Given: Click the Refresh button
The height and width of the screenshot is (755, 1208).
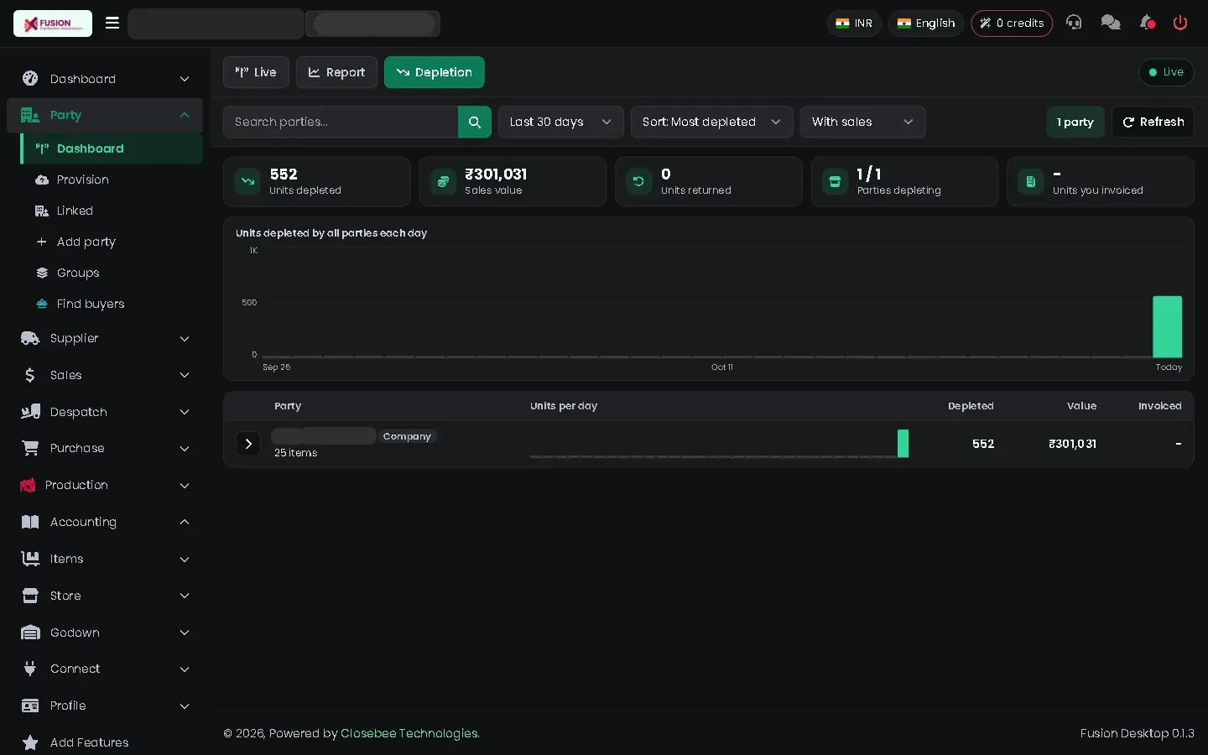Looking at the screenshot, I should (x=1153, y=122).
